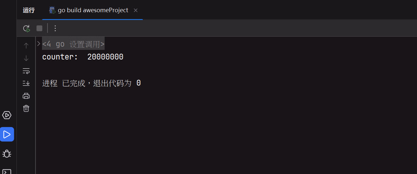Screen dimensions: 417x174
Task: Rerun the go build awesomeProject configuration
Action: click(26, 28)
